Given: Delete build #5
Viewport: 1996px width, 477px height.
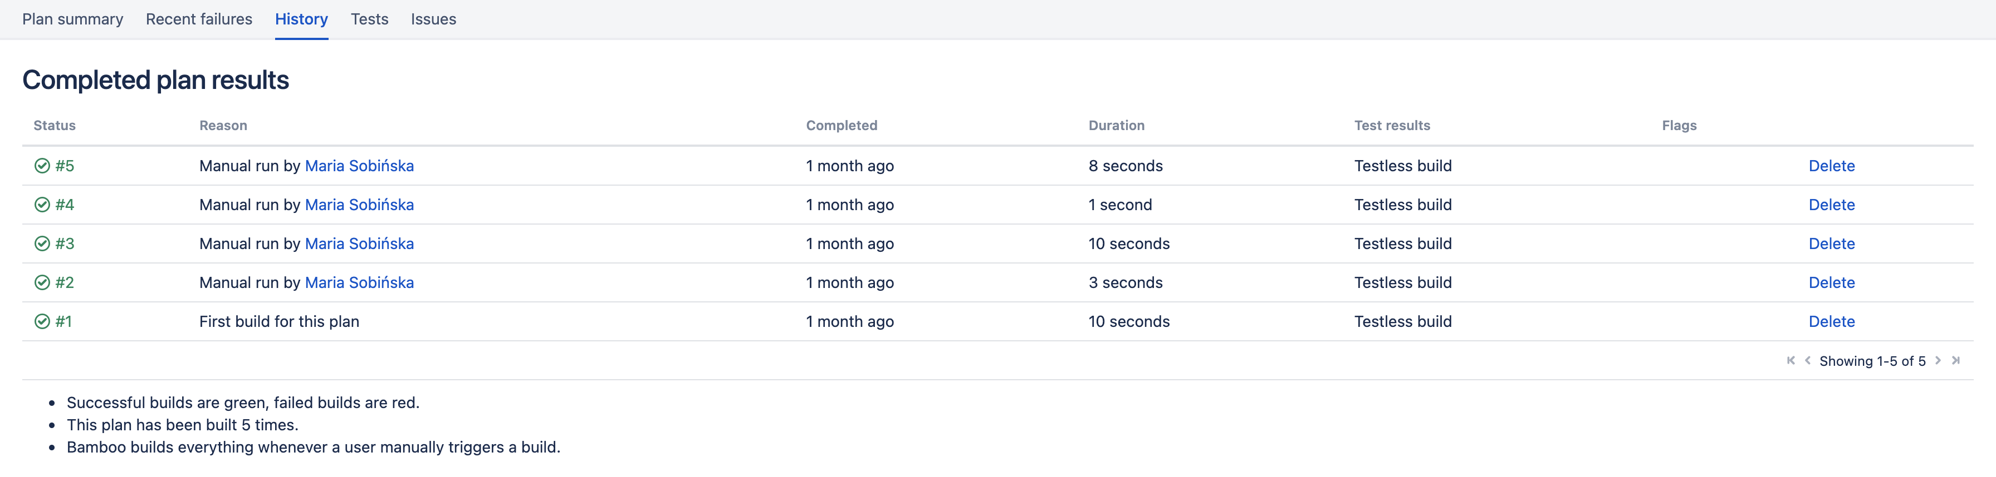Looking at the screenshot, I should tap(1832, 166).
